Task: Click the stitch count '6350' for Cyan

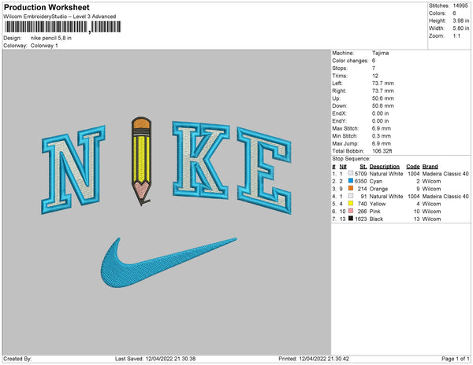Action: point(360,181)
